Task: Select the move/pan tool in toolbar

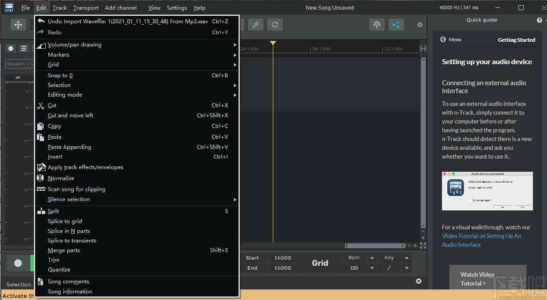Action: click(18, 25)
